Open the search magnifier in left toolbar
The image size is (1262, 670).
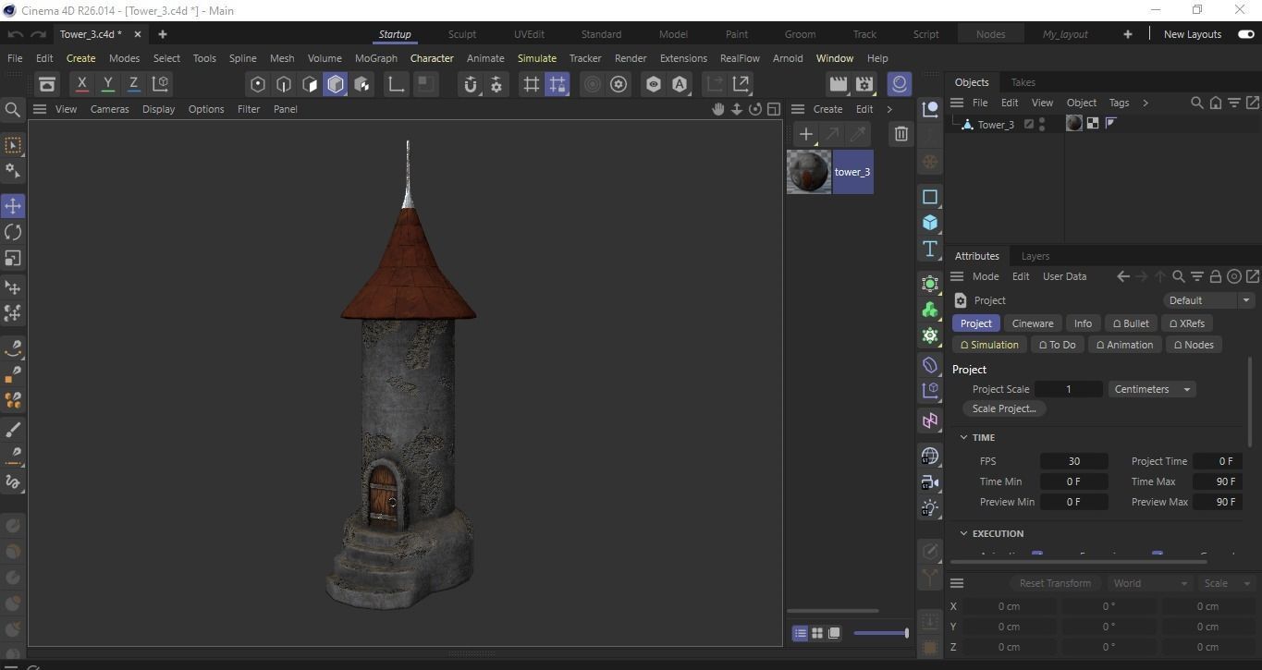click(x=13, y=110)
